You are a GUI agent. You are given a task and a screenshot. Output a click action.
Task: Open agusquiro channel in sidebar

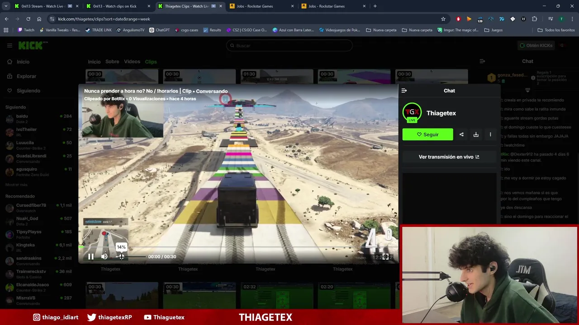pyautogui.click(x=38, y=172)
